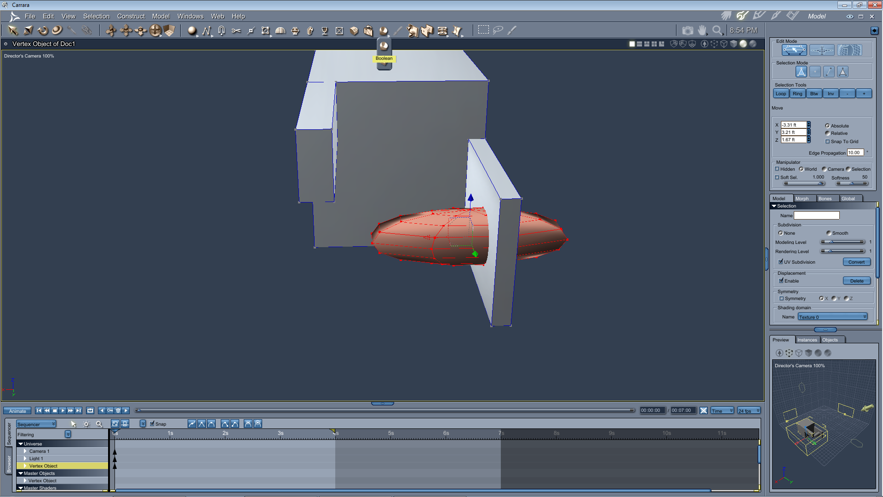Enable the Snap To Grid checkbox
The width and height of the screenshot is (883, 497).
pyautogui.click(x=828, y=142)
